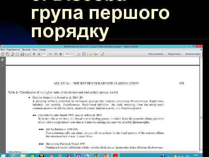The height and width of the screenshot is (157, 209).
Task: Click the Read mode expand icon
Action: coord(102,54)
